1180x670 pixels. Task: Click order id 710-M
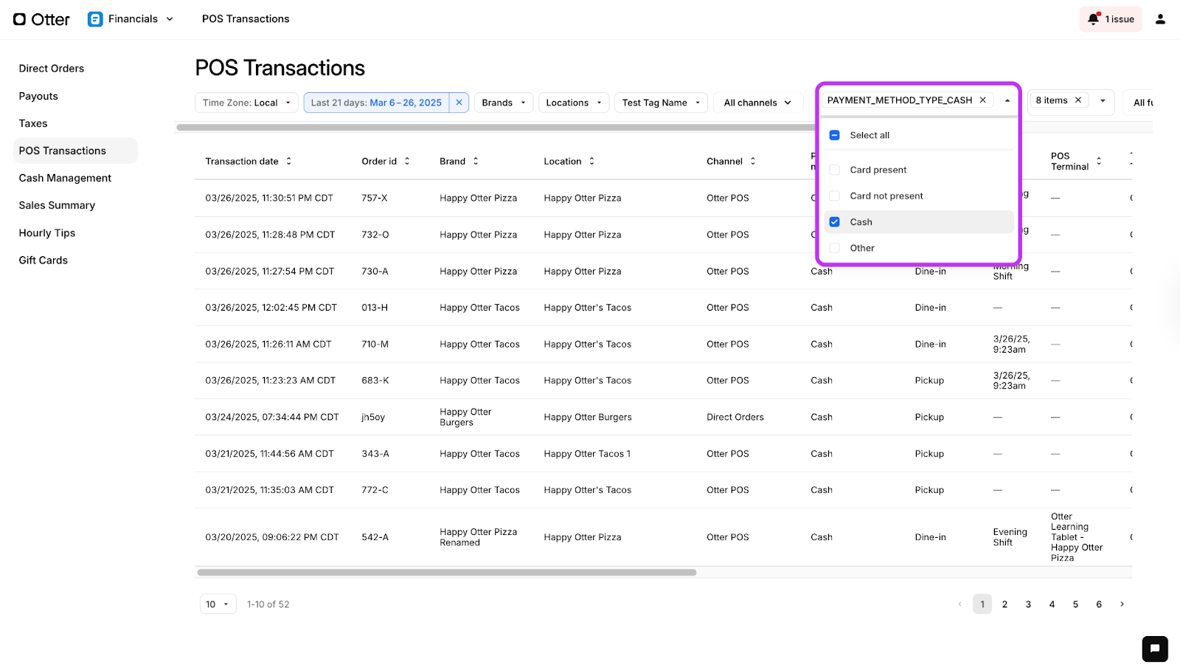coord(375,345)
